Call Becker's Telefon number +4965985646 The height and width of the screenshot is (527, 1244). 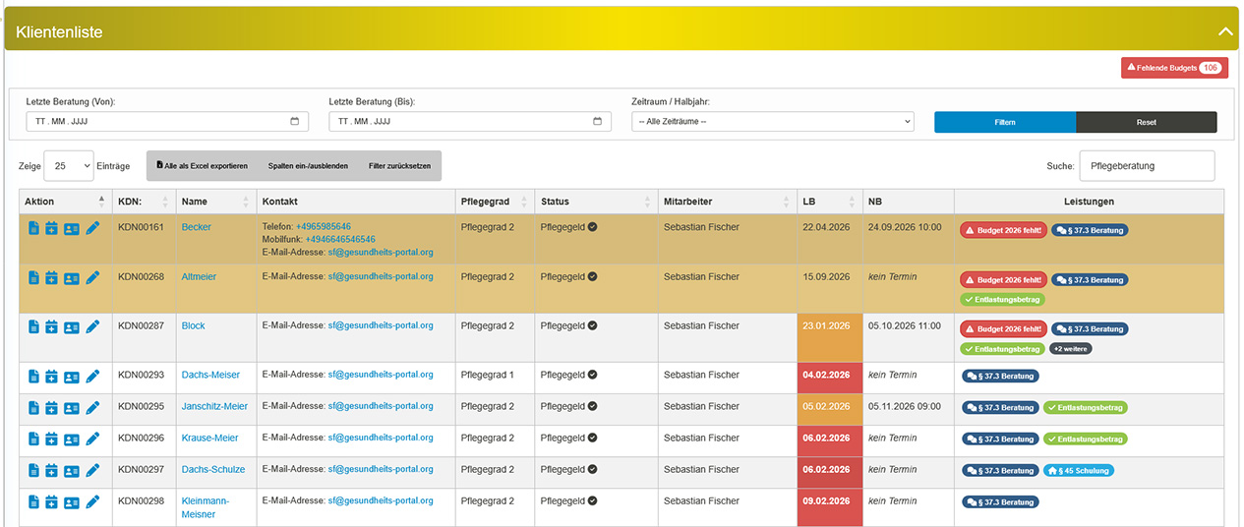click(324, 227)
